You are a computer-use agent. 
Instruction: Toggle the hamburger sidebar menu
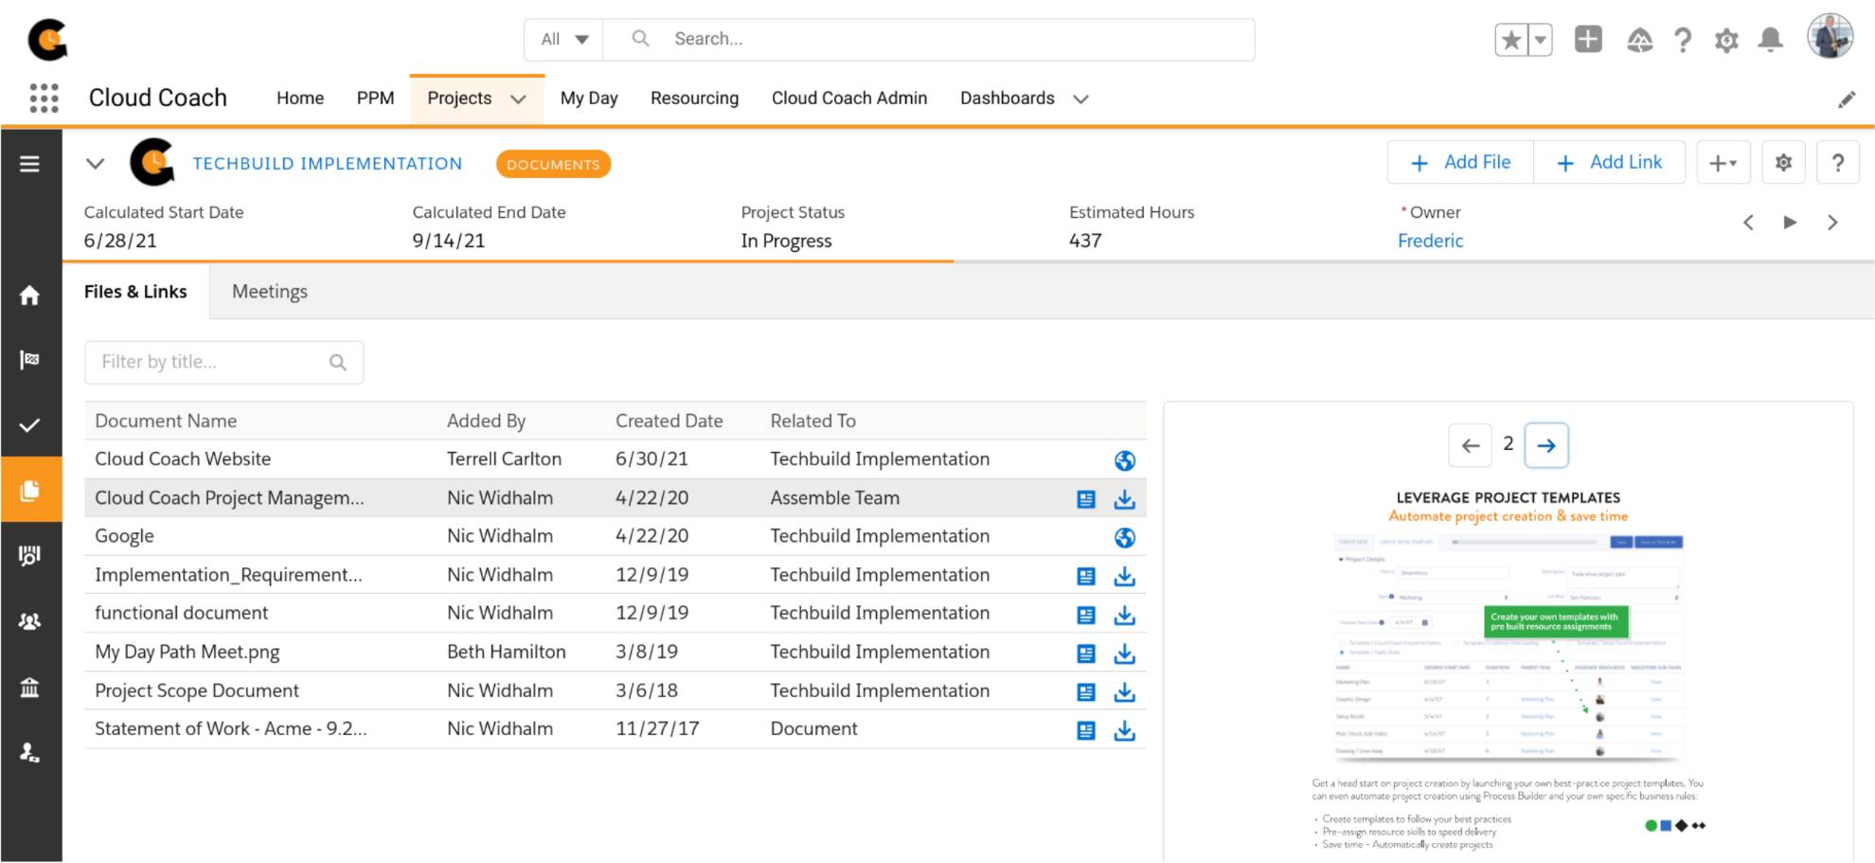tap(30, 164)
